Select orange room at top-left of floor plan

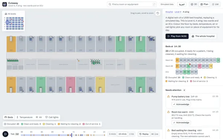11,44
